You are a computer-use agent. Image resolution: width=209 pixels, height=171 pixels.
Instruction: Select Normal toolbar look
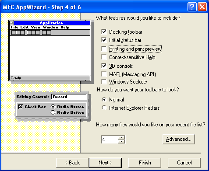pyautogui.click(x=104, y=100)
